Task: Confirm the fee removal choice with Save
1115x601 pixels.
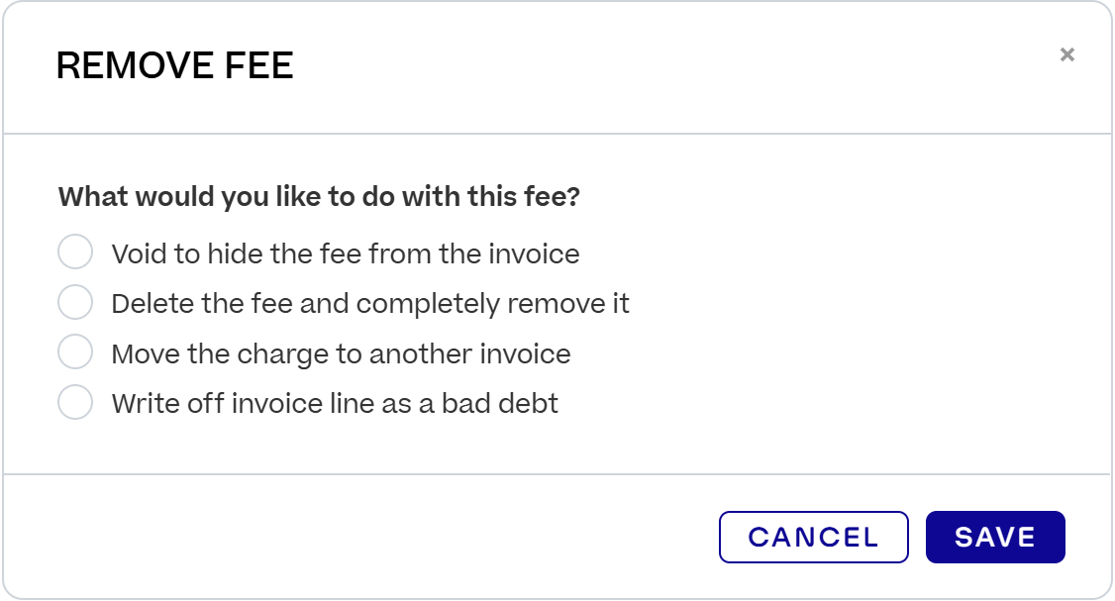Action: pos(994,537)
